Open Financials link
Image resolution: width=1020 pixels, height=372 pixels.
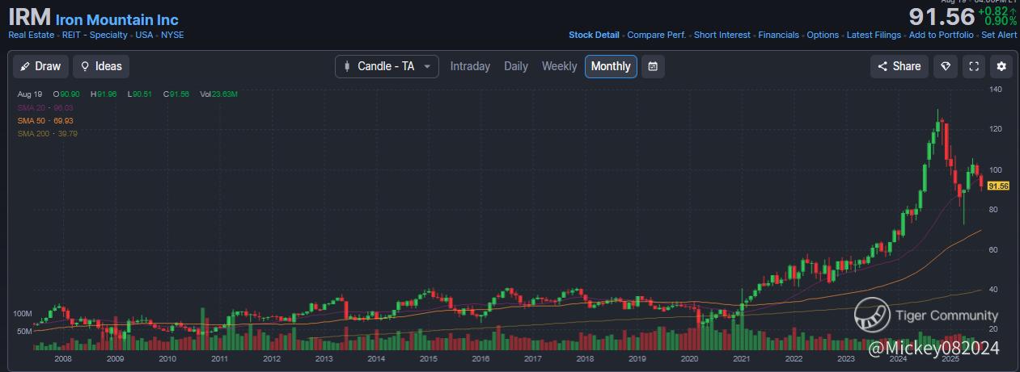coord(778,35)
